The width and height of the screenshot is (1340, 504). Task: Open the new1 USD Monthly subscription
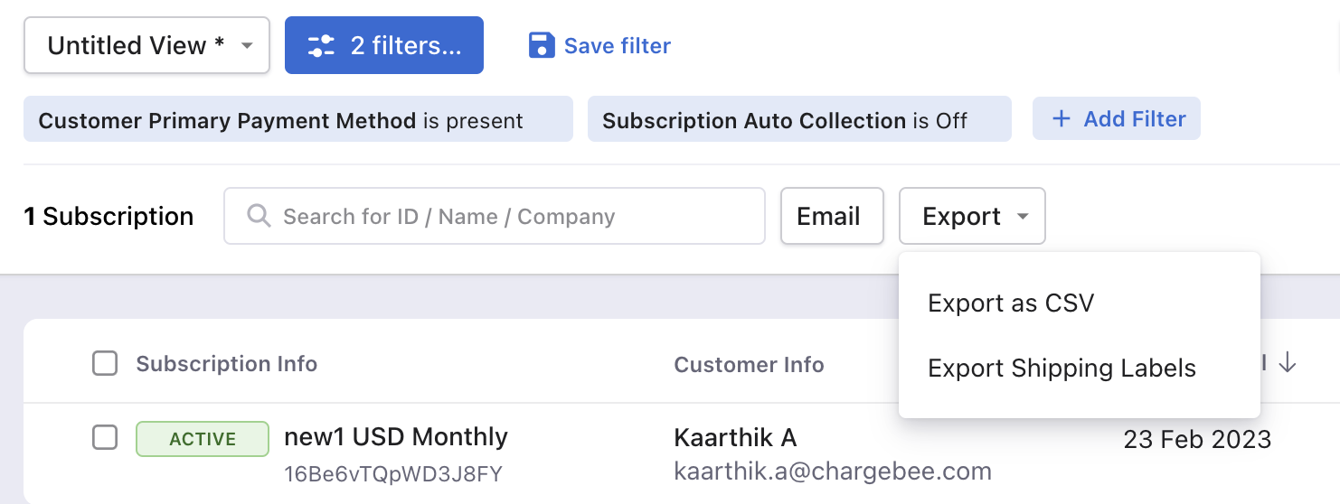click(x=396, y=437)
